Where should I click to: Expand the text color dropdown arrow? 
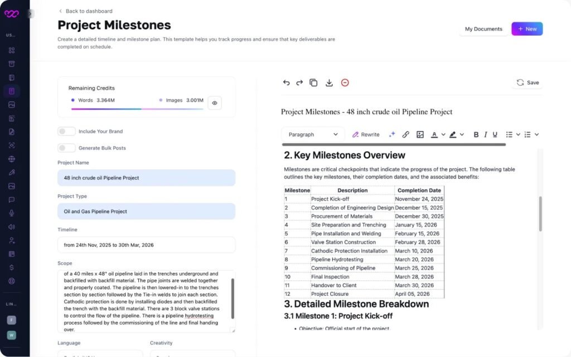(x=443, y=134)
